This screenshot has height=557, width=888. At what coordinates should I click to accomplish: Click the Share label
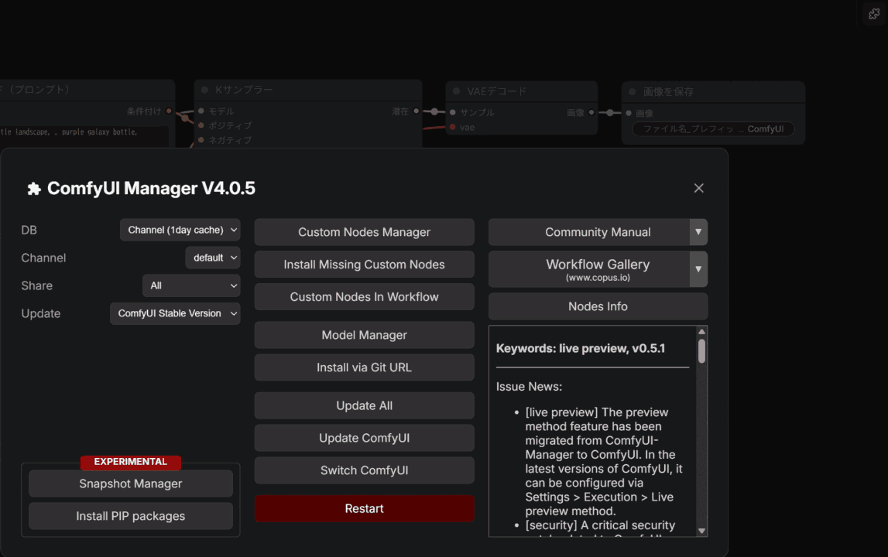coord(37,286)
